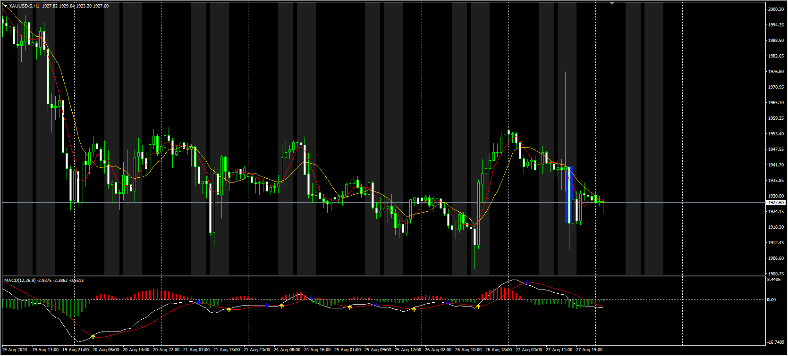This screenshot has width=788, height=356.
Task: Click the 8.4406 MACD scale value
Action: [774, 280]
